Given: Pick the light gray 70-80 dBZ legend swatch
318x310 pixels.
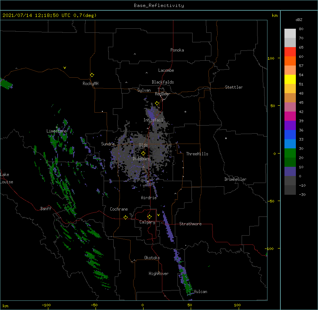Looking at the screenshot, I should 290,33.
